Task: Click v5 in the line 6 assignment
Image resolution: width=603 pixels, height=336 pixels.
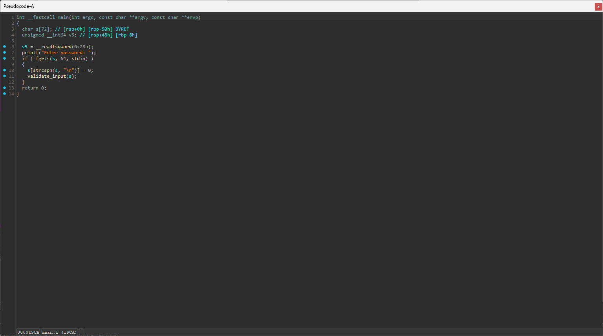Action: [x=25, y=47]
